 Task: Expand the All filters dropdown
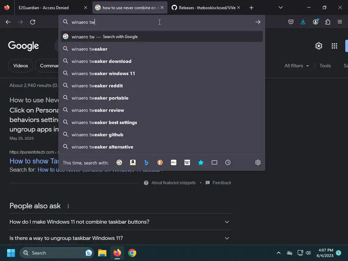296,66
